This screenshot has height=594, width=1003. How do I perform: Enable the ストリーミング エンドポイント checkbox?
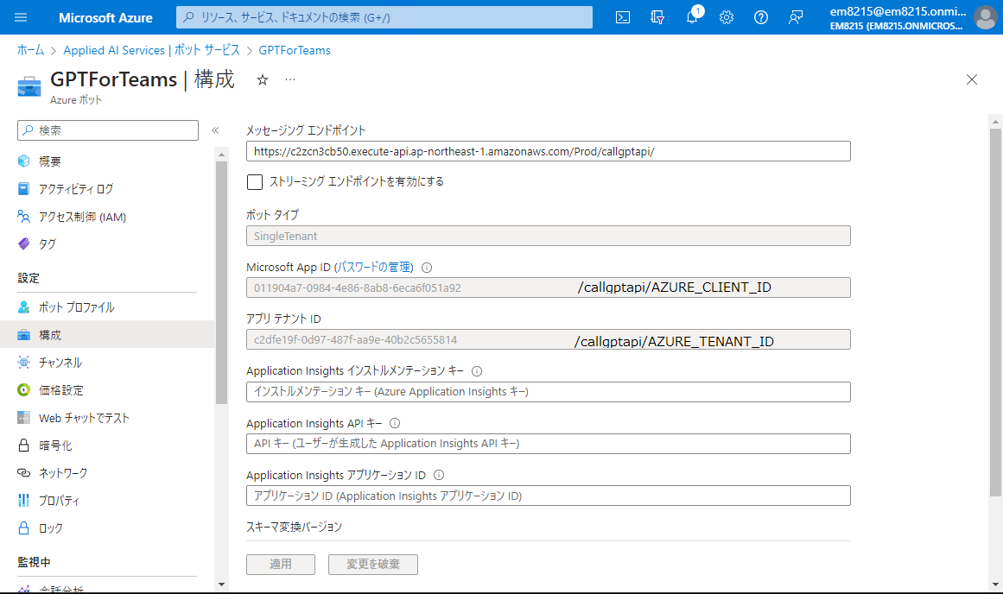click(x=255, y=182)
